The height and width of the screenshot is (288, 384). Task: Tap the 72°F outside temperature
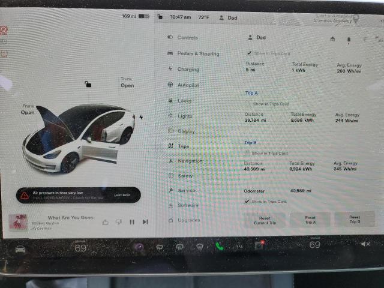pos(204,17)
